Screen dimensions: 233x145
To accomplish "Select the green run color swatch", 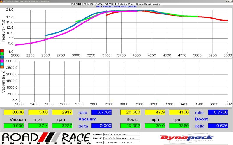I will [2, 54].
